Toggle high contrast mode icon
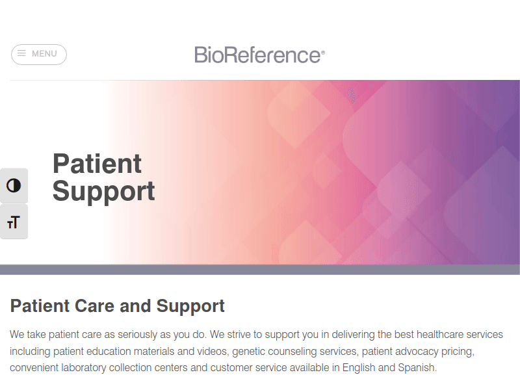 tap(14, 186)
